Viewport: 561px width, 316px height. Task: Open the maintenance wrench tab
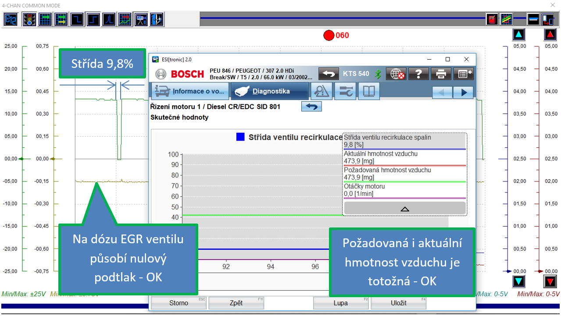[x=345, y=91]
